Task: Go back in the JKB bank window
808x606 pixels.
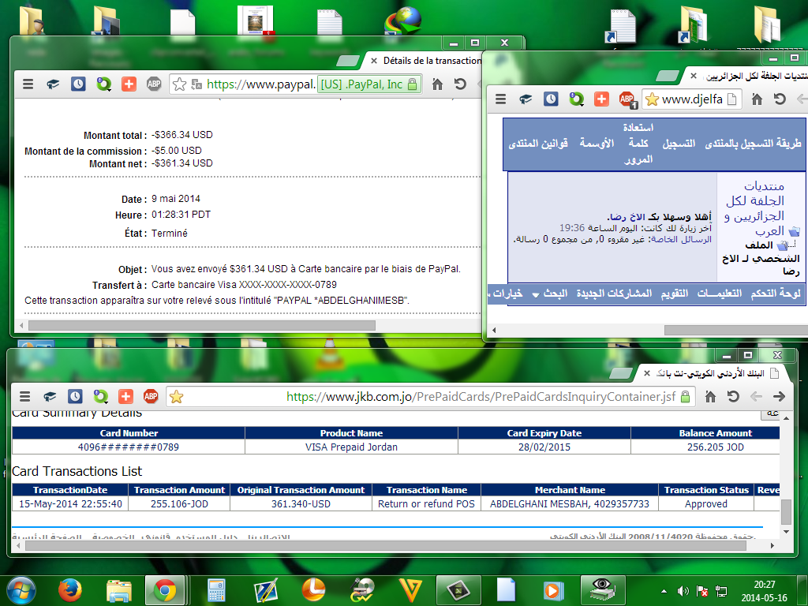Action: pos(756,396)
